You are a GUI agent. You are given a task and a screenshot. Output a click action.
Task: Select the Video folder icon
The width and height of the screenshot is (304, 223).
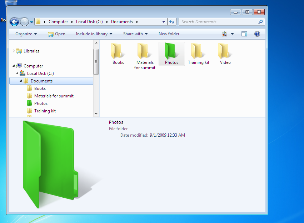pyautogui.click(x=225, y=51)
